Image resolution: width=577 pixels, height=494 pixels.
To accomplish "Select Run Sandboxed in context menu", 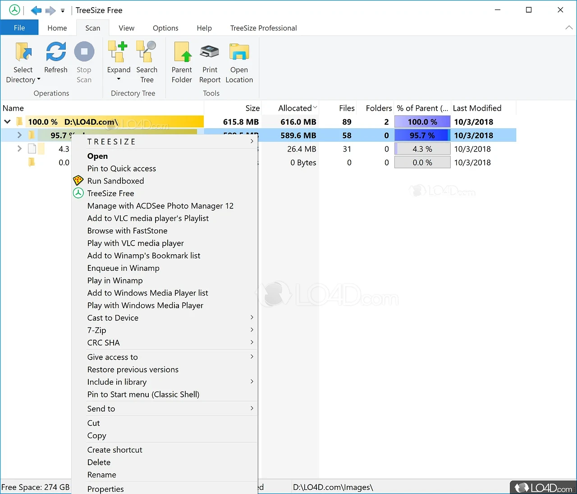I will (115, 181).
